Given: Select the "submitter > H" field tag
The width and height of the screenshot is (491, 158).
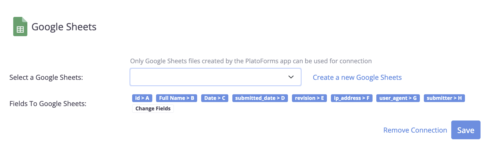Looking at the screenshot, I should pos(444,98).
